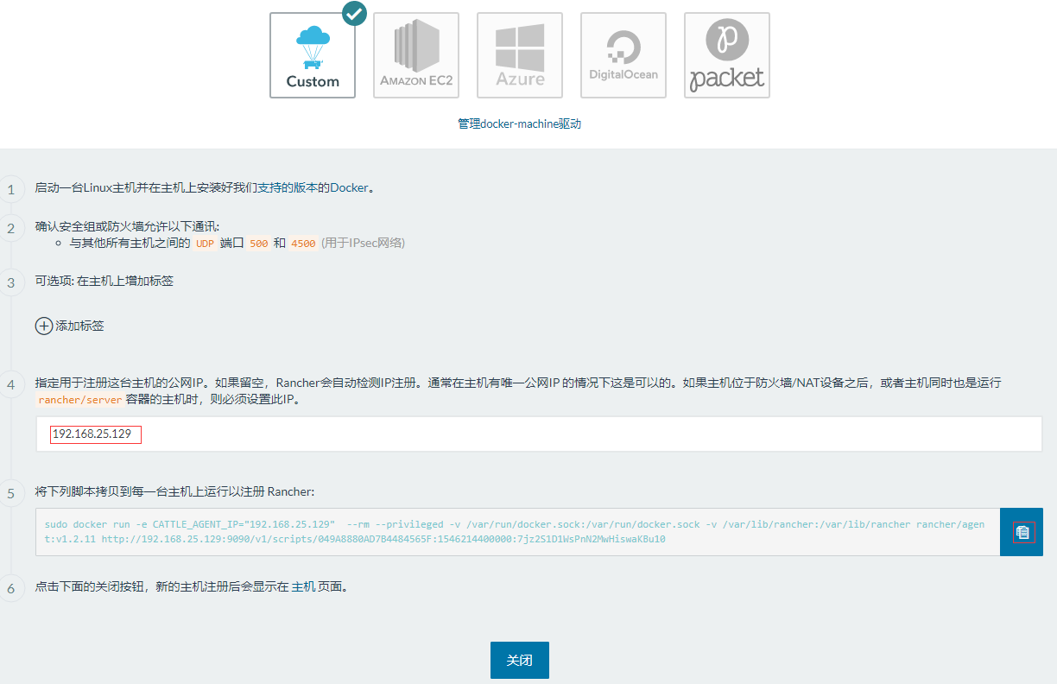Click the 关闭 button
The height and width of the screenshot is (684, 1057).
click(520, 661)
